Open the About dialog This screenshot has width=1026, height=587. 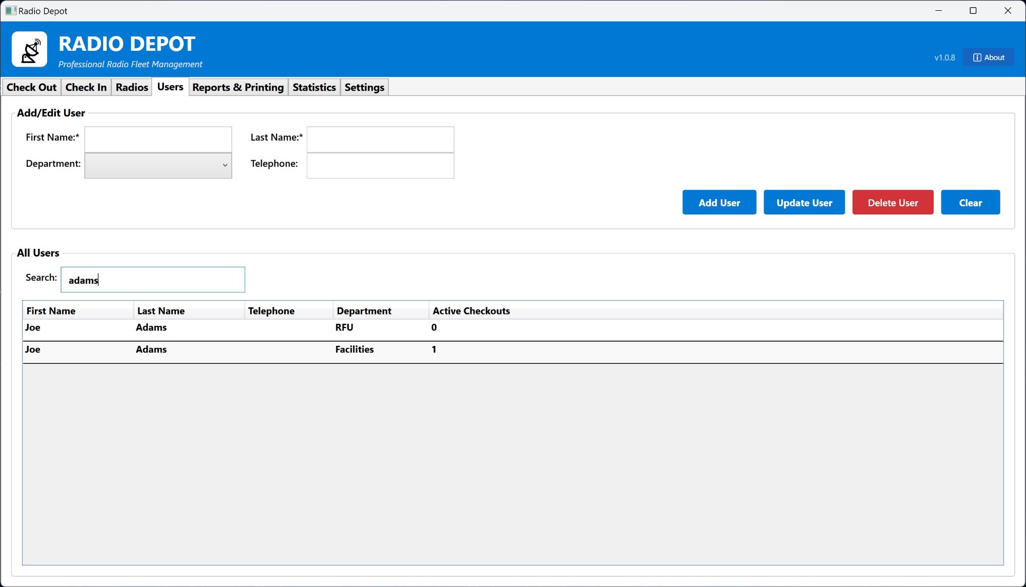tap(988, 57)
